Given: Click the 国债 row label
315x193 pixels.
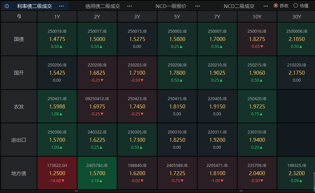Looking at the screenshot, I should pos(19,39).
